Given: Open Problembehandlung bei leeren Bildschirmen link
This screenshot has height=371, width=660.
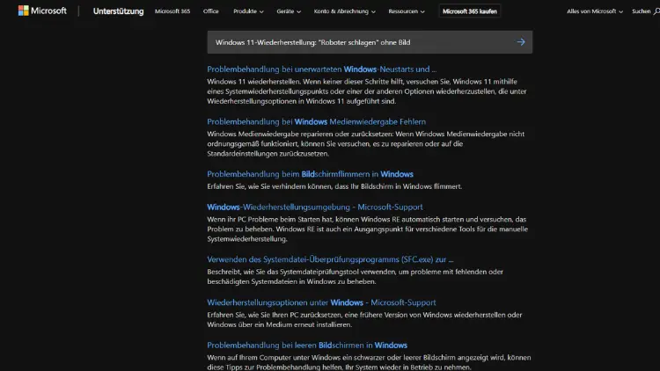Looking at the screenshot, I should point(307,346).
